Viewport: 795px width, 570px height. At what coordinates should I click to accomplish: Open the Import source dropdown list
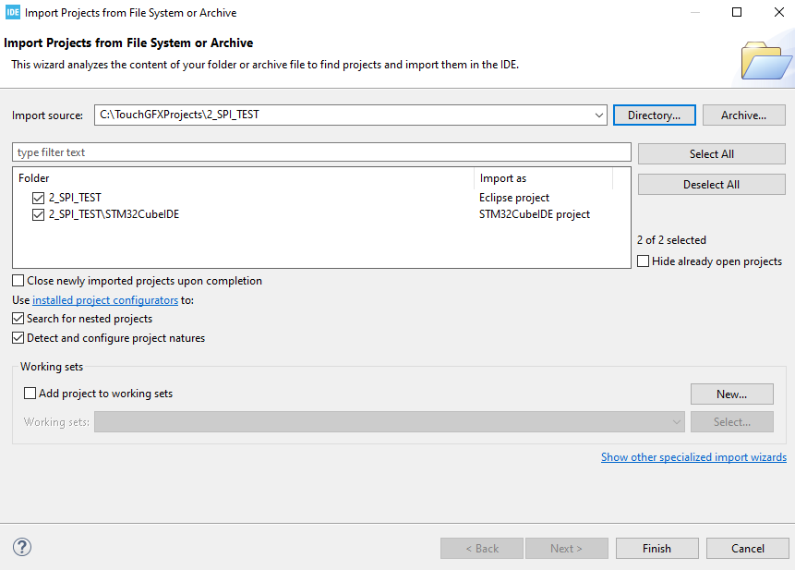coord(601,115)
